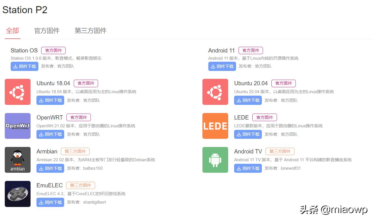
Task: Click the EmuELEC gamepad logo icon
Action: [x=17, y=194]
